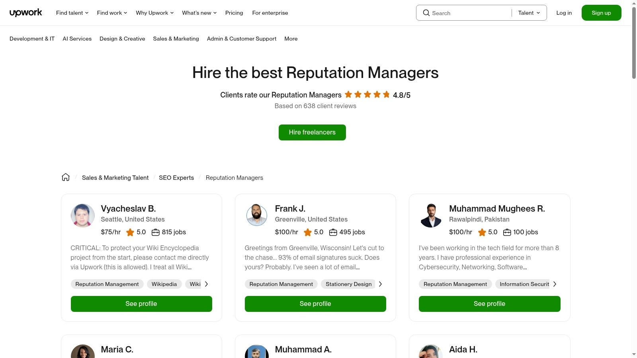This screenshot has width=637, height=358.
Task: Open the Pricing page
Action: coord(234,13)
